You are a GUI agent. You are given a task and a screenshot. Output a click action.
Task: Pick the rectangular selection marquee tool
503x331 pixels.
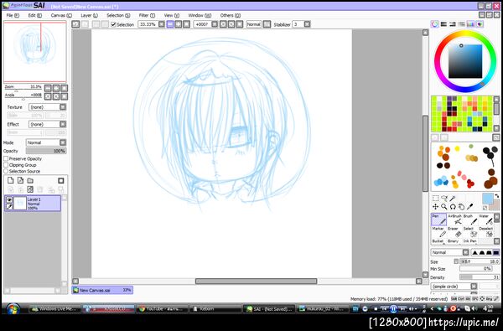435,199
